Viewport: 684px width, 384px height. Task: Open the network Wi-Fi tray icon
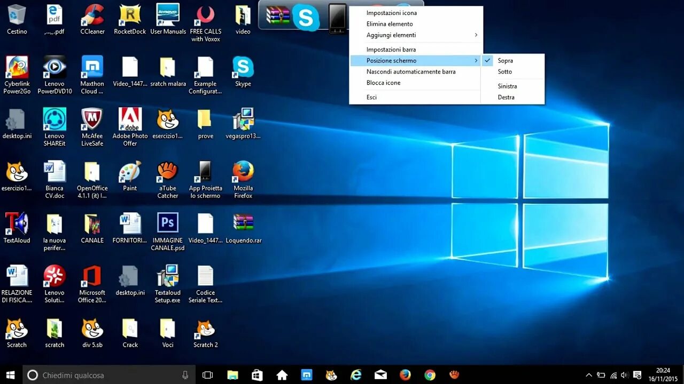tap(613, 375)
